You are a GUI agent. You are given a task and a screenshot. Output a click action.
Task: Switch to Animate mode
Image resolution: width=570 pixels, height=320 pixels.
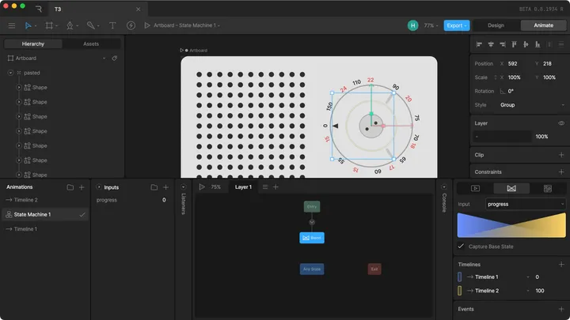[x=543, y=25]
